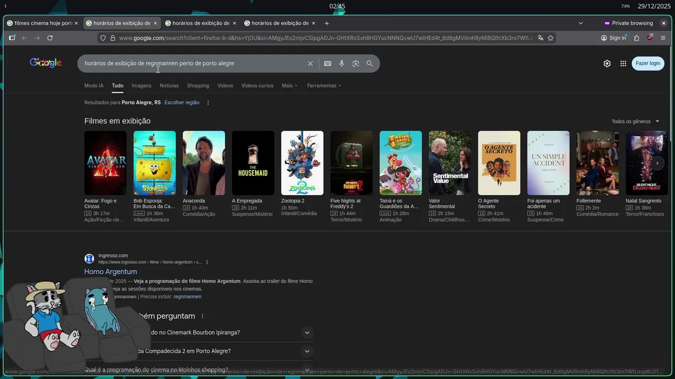Viewport: 675px width, 379px height.
Task: Open Bob Esponja movie poster
Action: point(155,163)
